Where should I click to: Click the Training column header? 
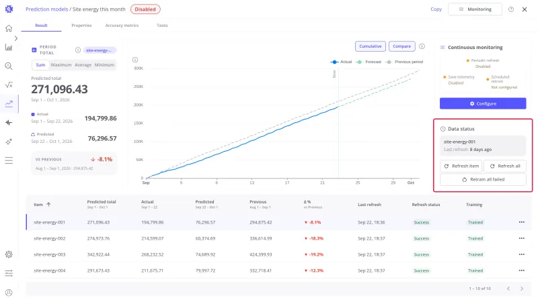point(474,205)
